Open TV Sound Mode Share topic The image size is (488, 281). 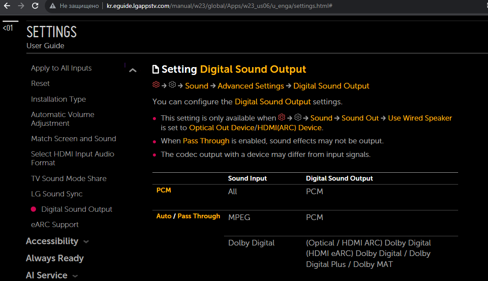[x=69, y=178]
